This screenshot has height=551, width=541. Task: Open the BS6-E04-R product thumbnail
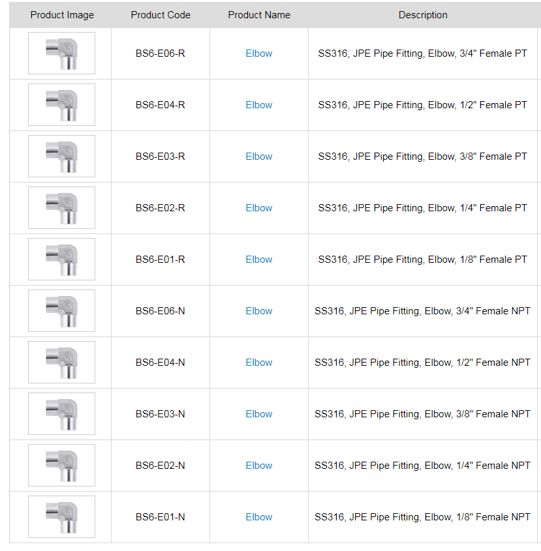click(61, 105)
